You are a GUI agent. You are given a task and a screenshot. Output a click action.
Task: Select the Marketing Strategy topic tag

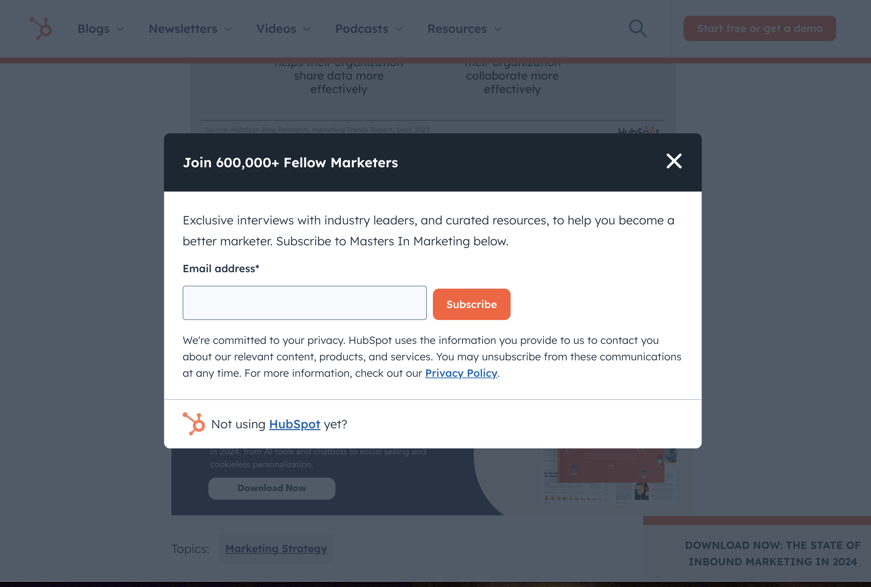[276, 548]
